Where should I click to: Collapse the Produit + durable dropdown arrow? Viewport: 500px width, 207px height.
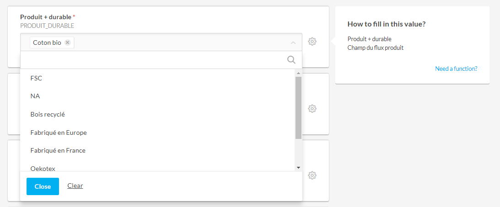[x=293, y=42]
